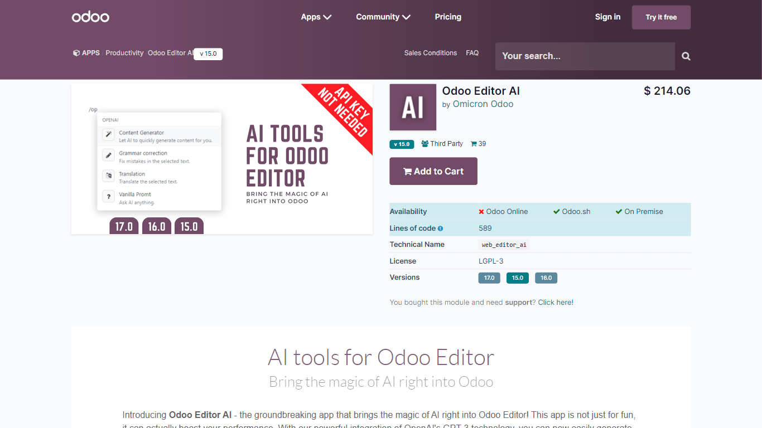Open the APPS breadcrumb with cube icon
Image resolution: width=762 pixels, height=428 pixels.
point(86,53)
